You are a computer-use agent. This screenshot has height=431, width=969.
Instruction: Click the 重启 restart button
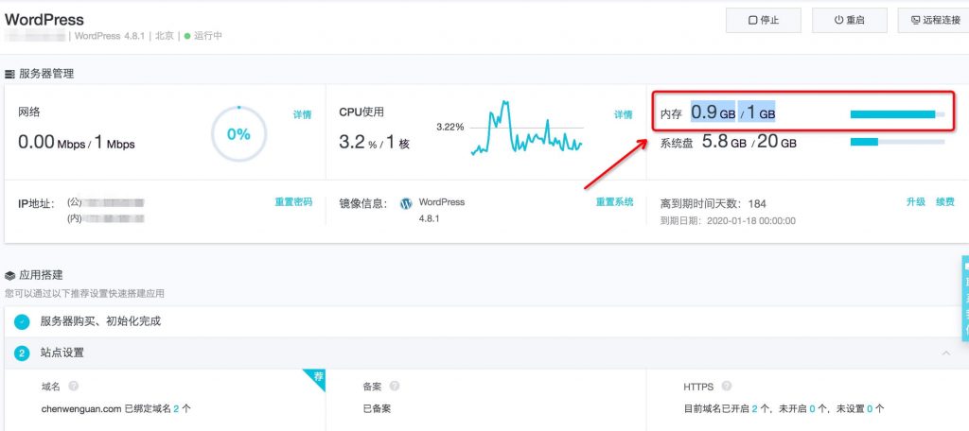point(849,21)
